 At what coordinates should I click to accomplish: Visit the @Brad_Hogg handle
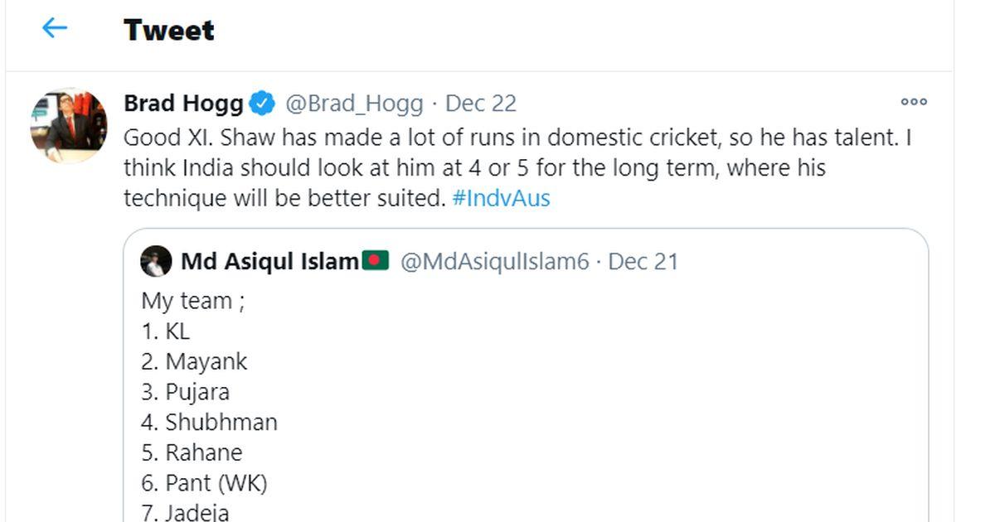click(x=354, y=104)
